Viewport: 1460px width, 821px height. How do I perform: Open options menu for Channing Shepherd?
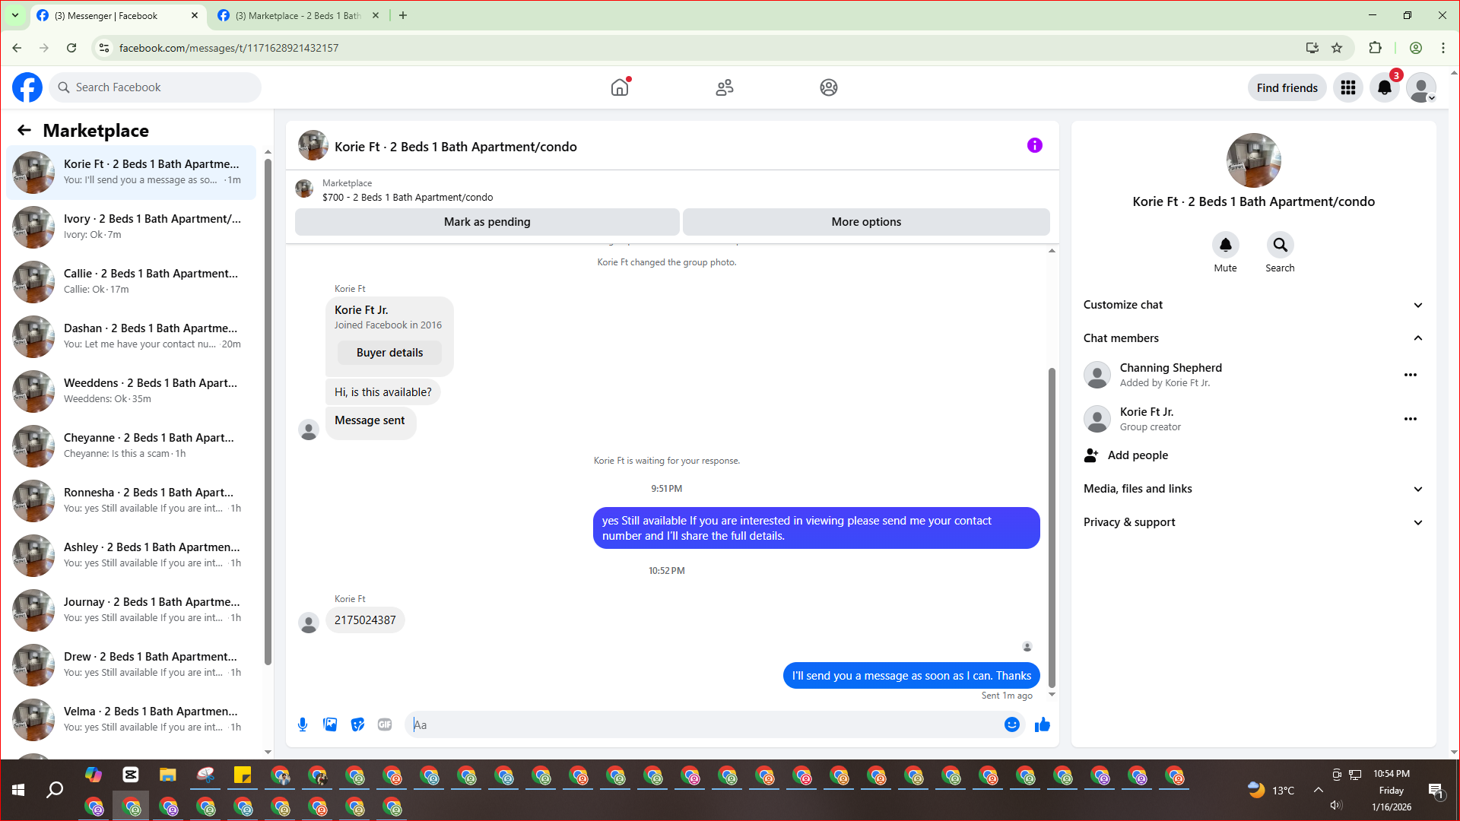(x=1410, y=375)
